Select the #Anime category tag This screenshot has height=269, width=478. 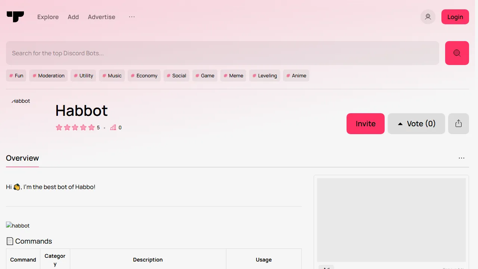pyautogui.click(x=296, y=75)
